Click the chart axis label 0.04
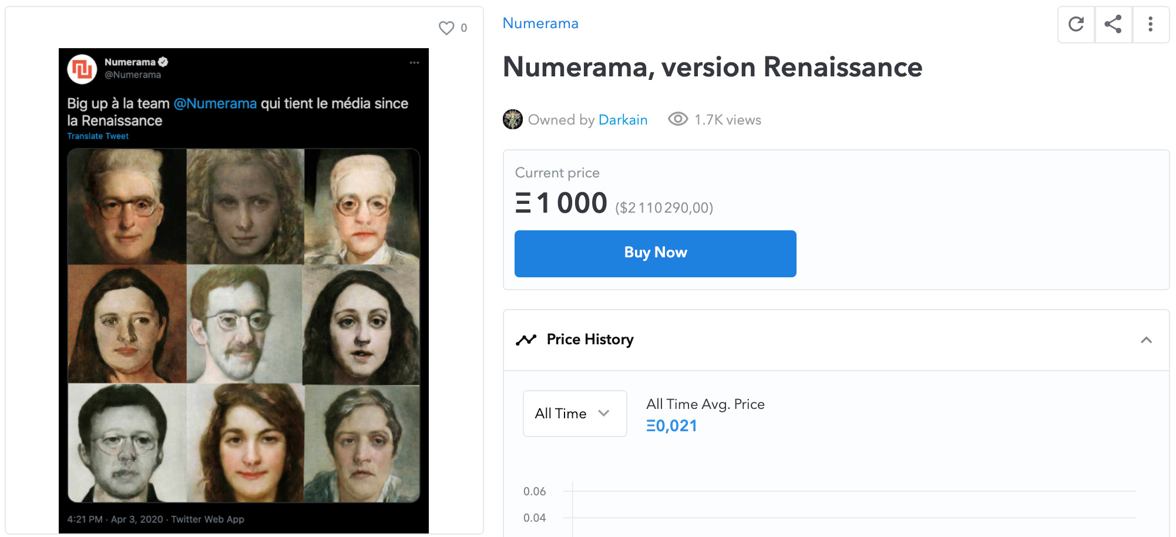Viewport: 1176px width, 537px height. coord(535,518)
